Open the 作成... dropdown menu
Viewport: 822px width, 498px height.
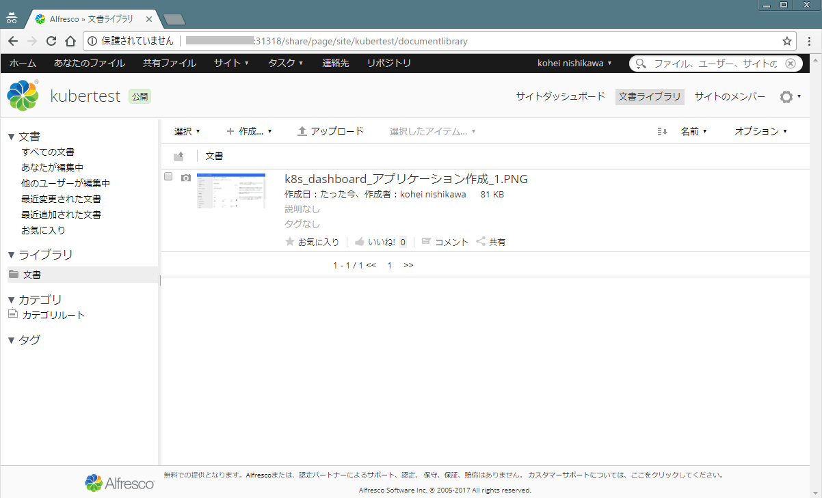click(250, 131)
